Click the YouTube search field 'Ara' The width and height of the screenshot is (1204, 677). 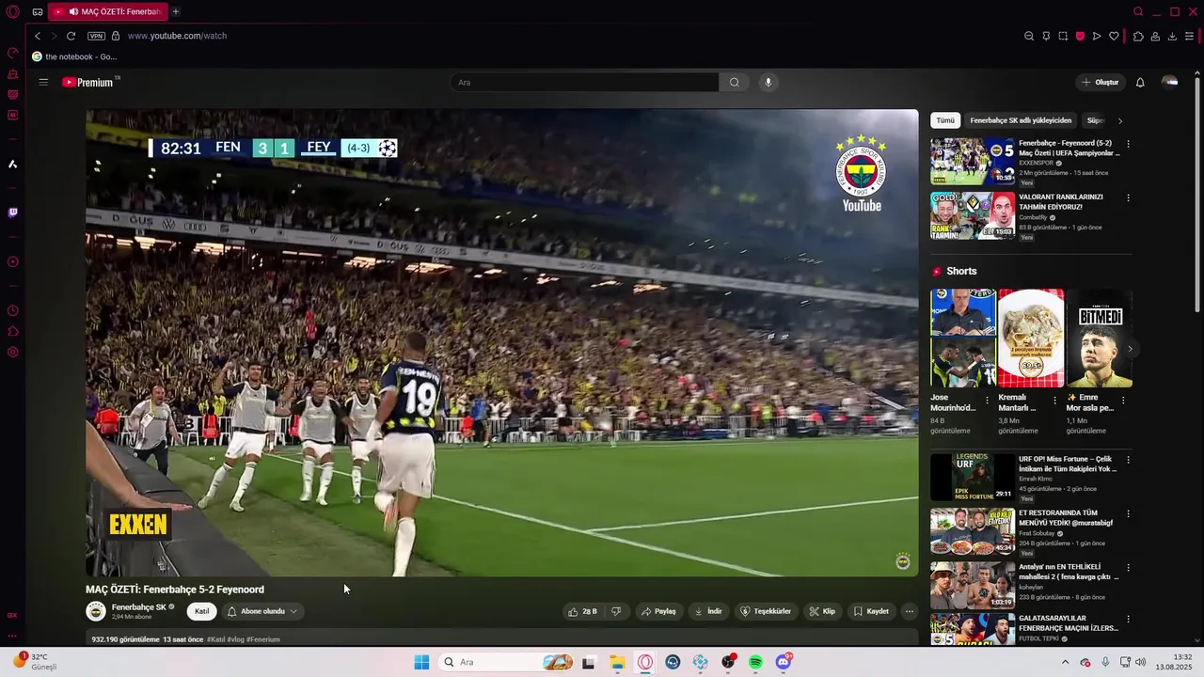pyautogui.click(x=583, y=82)
